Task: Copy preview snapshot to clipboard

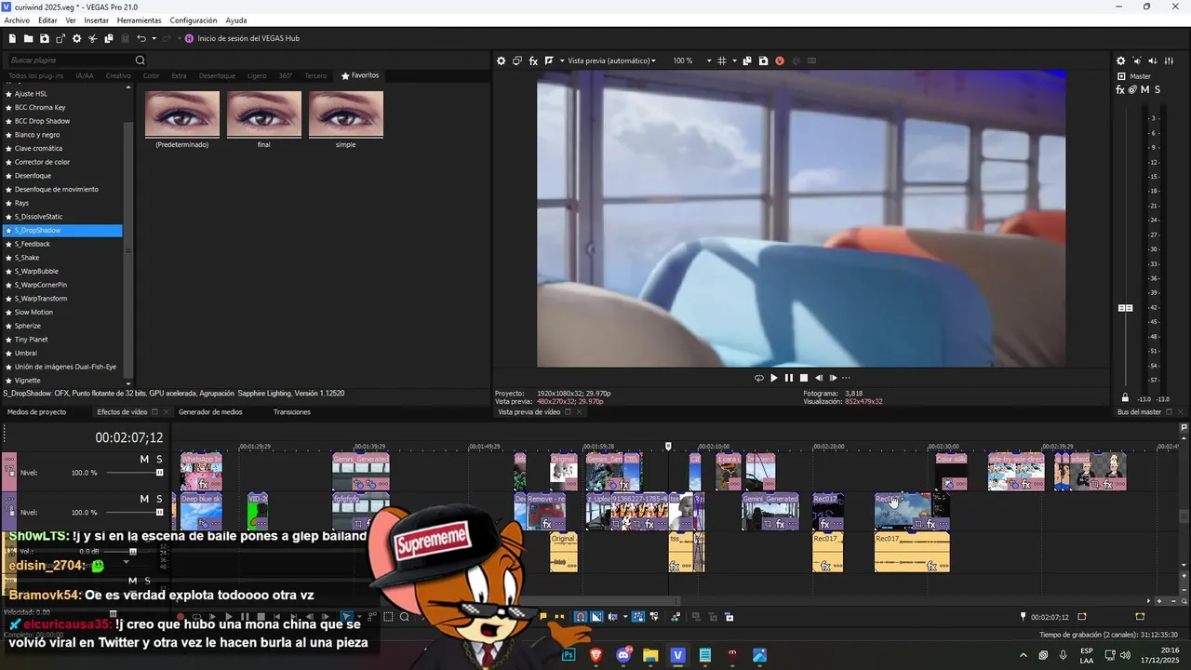Action: point(747,60)
